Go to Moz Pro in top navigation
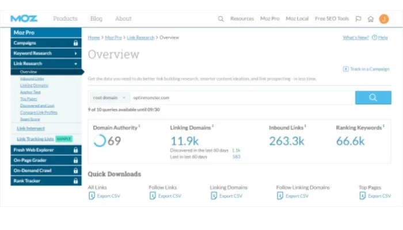Image resolution: width=403 pixels, height=230 pixels. point(269,19)
